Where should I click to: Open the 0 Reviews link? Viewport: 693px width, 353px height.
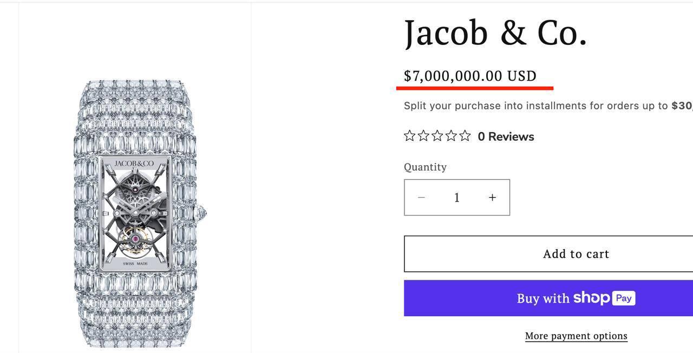506,136
